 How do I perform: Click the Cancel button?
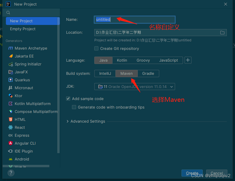click(x=217, y=173)
